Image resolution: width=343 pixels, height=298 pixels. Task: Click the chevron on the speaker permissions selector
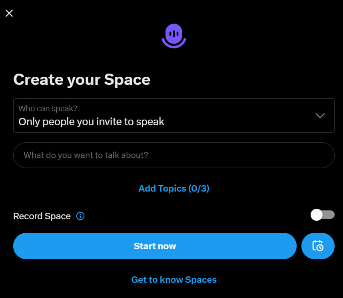(x=320, y=116)
